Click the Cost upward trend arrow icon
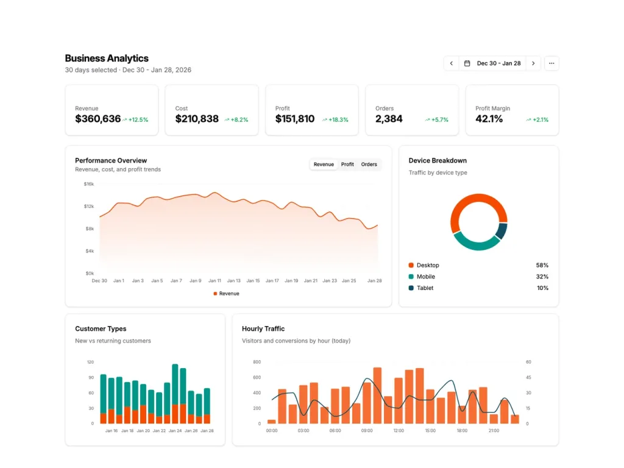 [227, 120]
